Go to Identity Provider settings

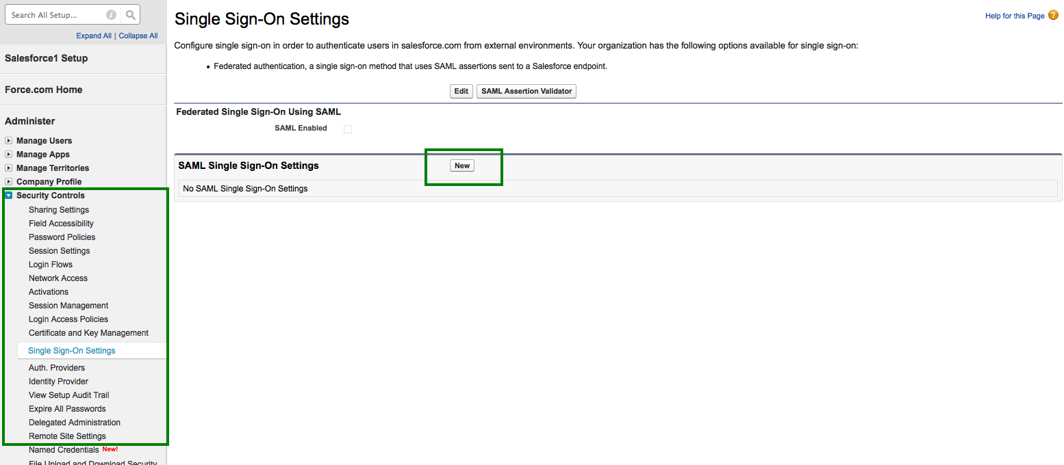(x=58, y=382)
